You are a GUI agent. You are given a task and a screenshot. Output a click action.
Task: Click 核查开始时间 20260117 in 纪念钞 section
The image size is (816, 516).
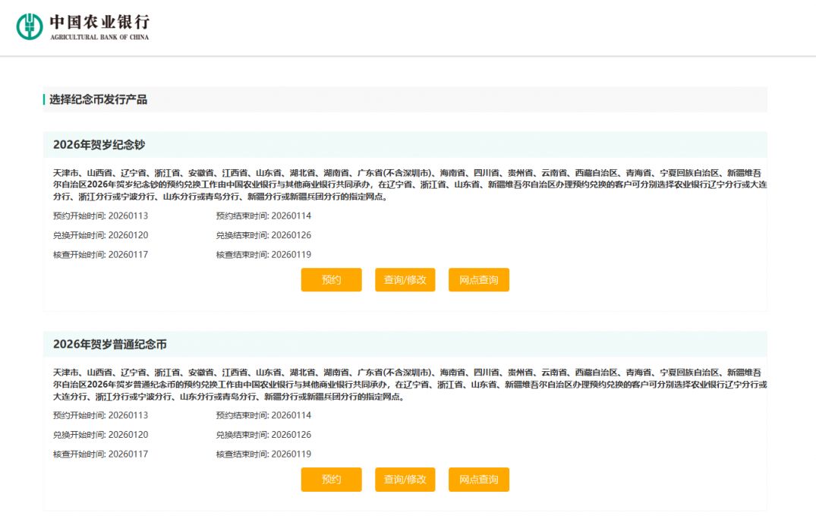[100, 255]
